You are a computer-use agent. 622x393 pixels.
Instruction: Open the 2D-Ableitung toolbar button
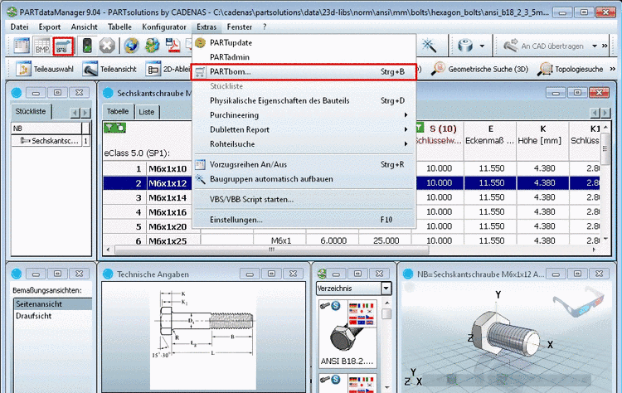(x=168, y=69)
